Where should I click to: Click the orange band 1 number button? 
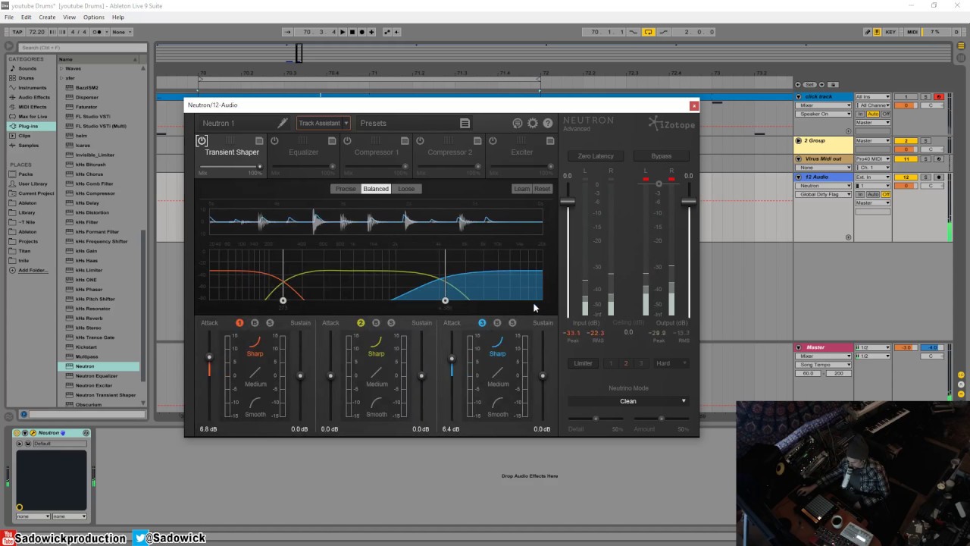coord(239,323)
